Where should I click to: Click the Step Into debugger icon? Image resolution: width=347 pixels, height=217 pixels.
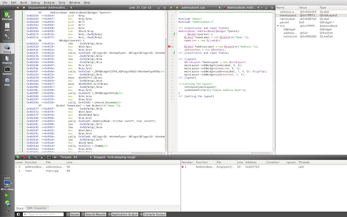coord(36,157)
